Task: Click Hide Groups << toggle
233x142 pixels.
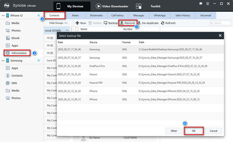Action: click(x=59, y=23)
